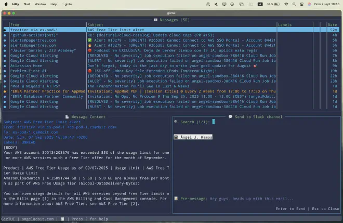This screenshot has width=343, height=223.
Task: Click the Enter to Send hint
Action: pyautogui.click(x=291, y=209)
